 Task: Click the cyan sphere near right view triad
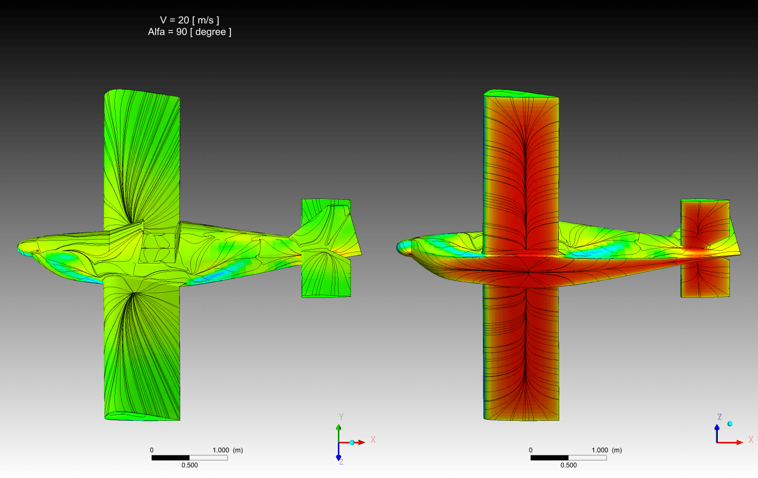tap(730, 424)
